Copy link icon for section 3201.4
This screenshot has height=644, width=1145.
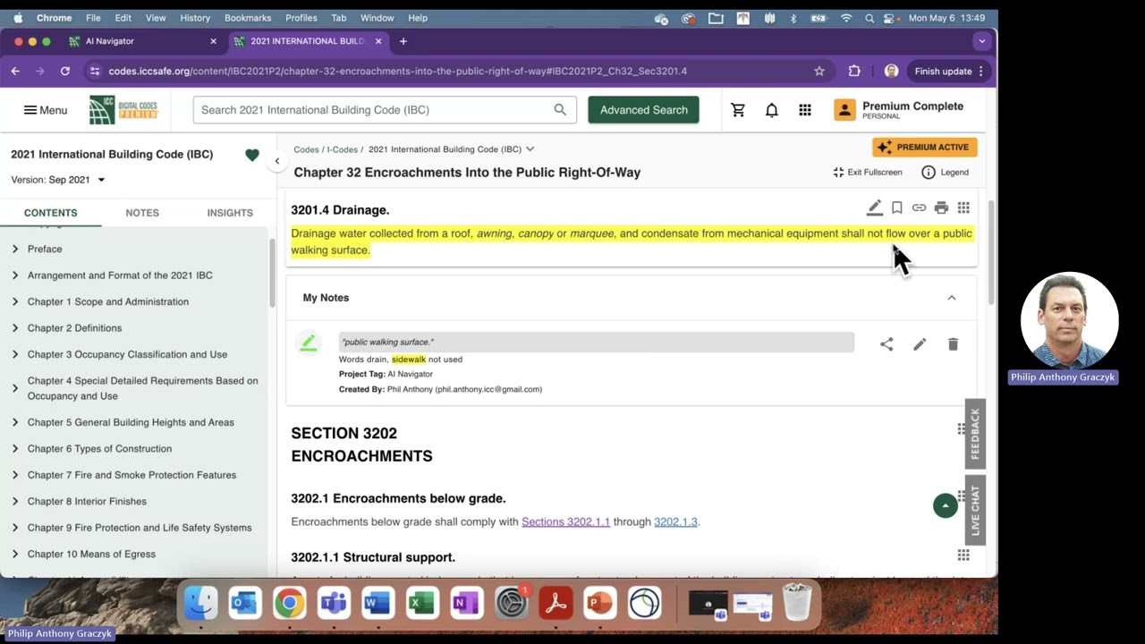point(919,208)
